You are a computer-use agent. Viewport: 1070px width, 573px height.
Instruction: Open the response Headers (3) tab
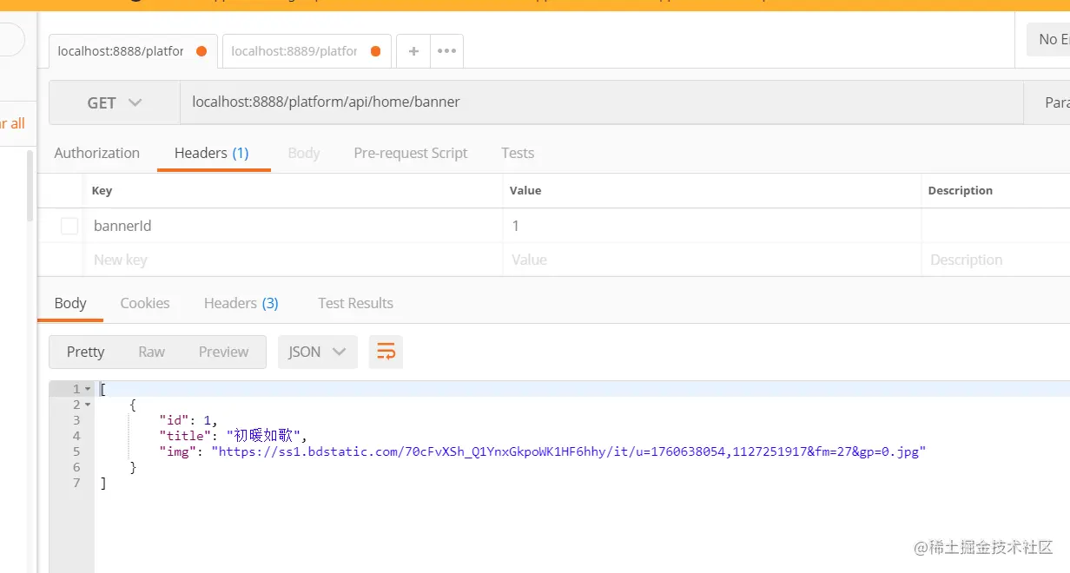coord(241,303)
